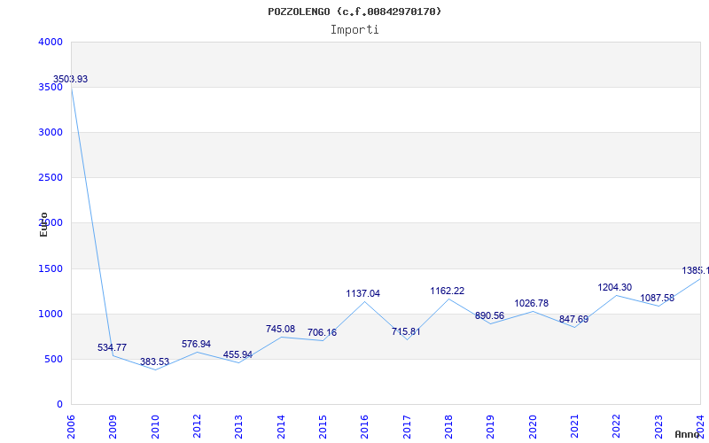Click the Importi subtitle
709x443 pixels.
tap(354, 29)
